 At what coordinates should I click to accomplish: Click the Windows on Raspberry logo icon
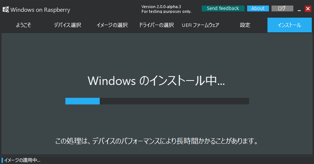(6, 10)
